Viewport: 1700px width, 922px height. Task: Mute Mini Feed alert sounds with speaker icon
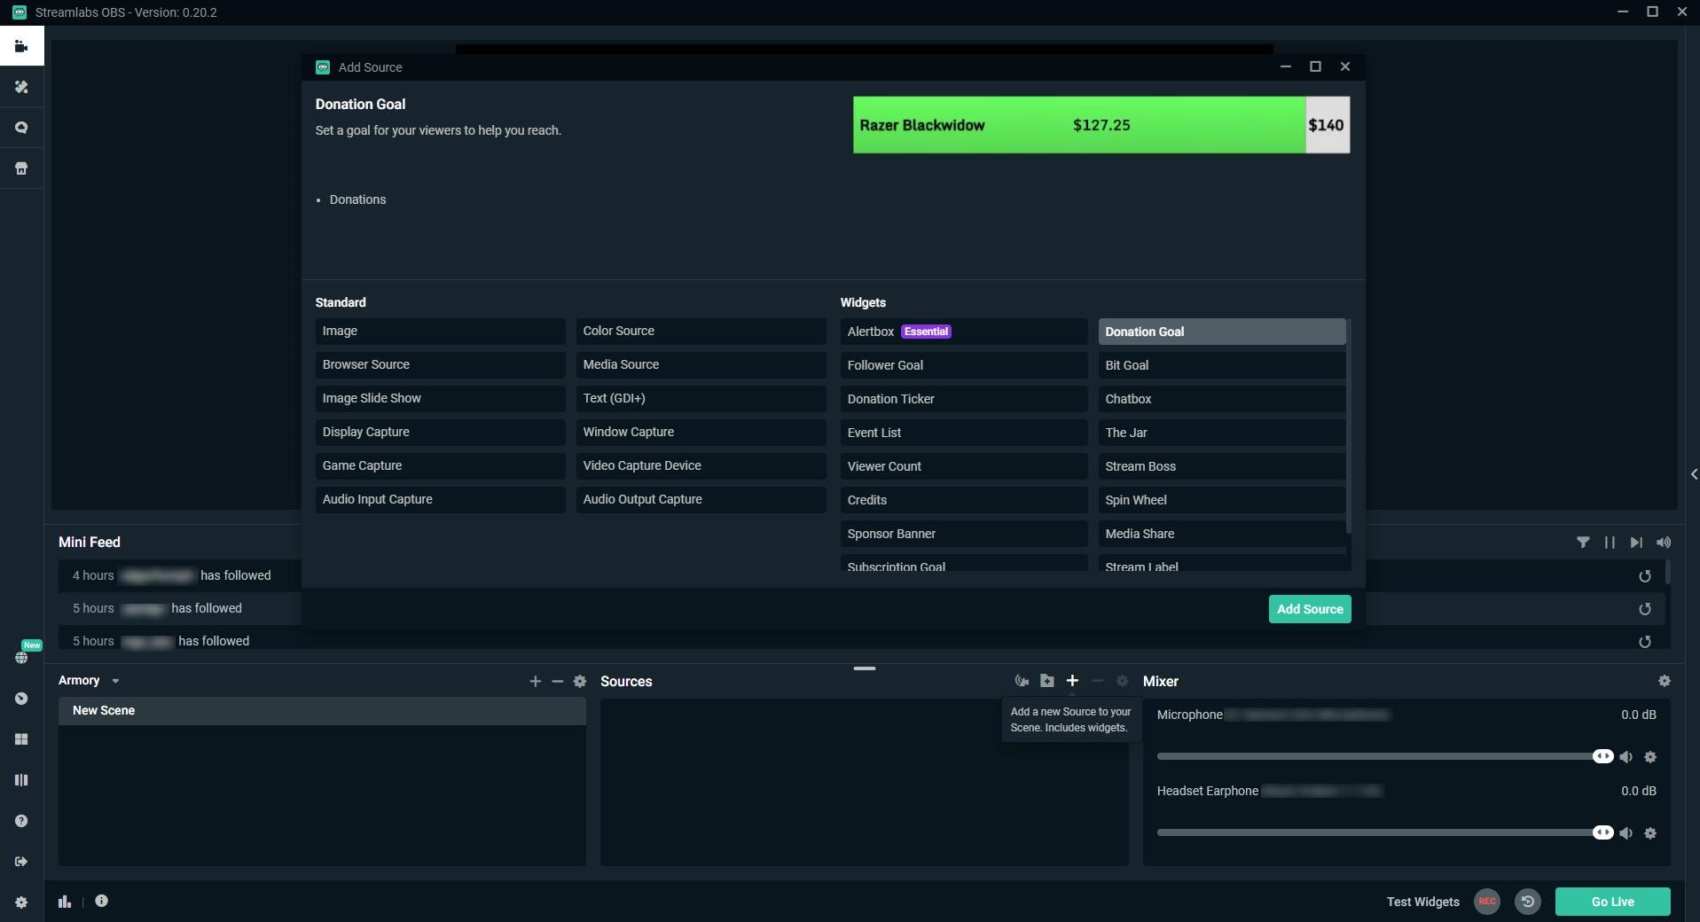pyautogui.click(x=1665, y=542)
